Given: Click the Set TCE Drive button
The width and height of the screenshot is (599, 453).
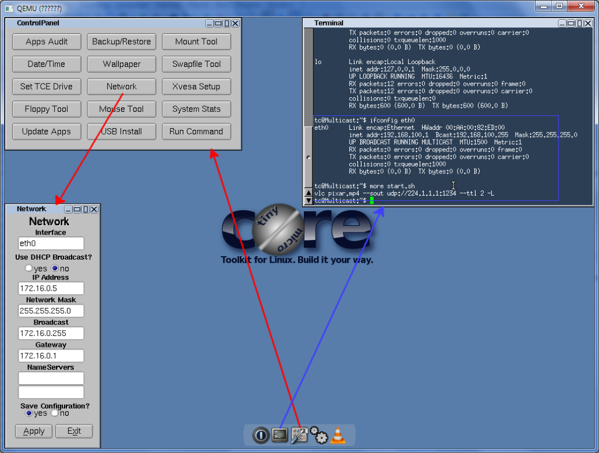Looking at the screenshot, I should pyautogui.click(x=47, y=87).
